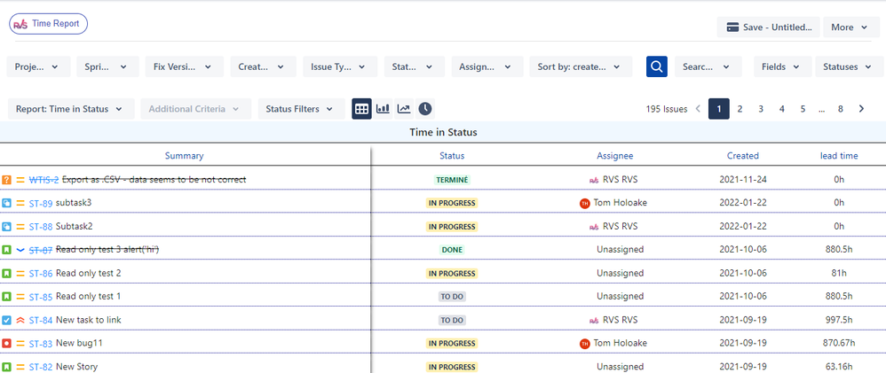Viewport: 886px width, 373px height.
Task: Open the Created date filter dropdown
Action: pyautogui.click(x=264, y=66)
